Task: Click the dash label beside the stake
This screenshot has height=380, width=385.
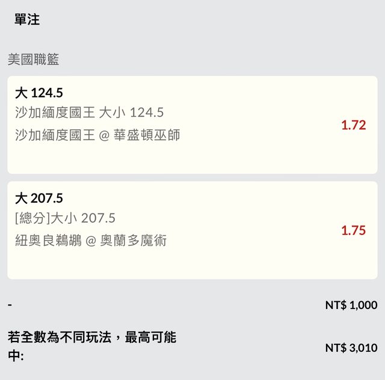Action: click(x=10, y=305)
